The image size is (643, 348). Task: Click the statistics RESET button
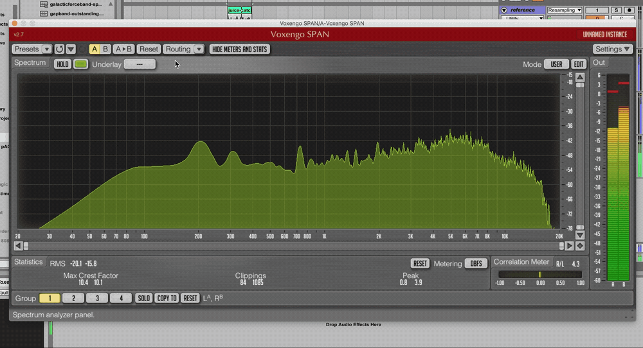tap(420, 264)
